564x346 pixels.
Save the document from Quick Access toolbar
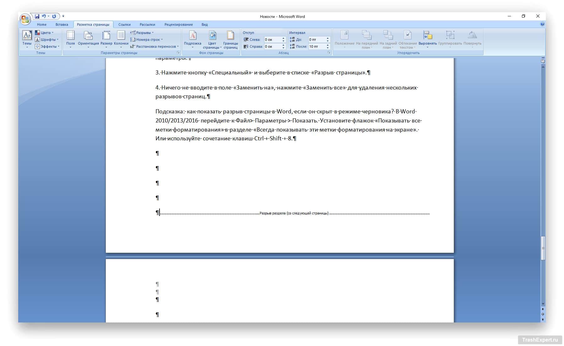[x=37, y=16]
